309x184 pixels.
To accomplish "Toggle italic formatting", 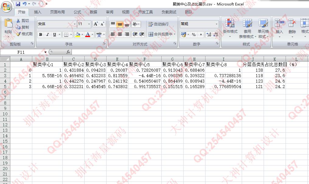I will pos(47,35).
